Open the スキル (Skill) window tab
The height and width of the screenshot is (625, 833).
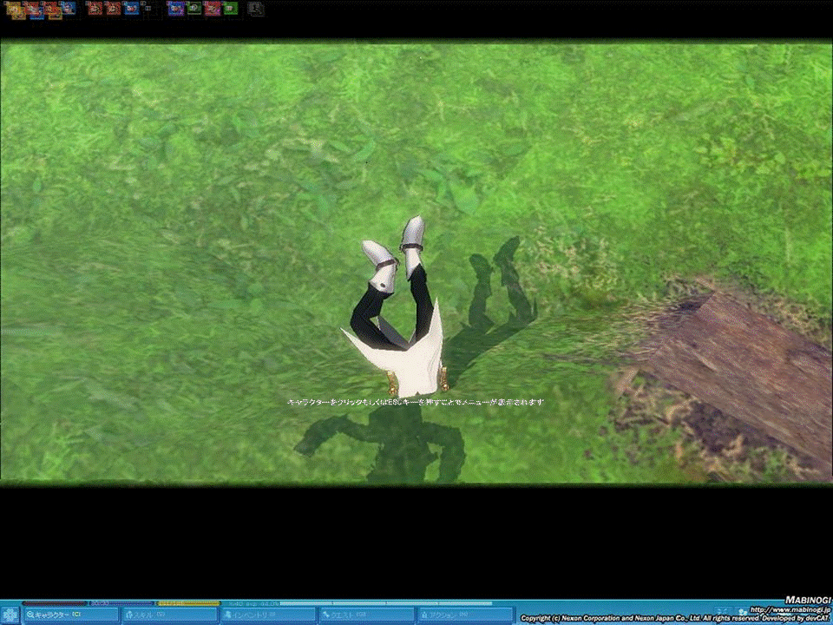point(169,615)
